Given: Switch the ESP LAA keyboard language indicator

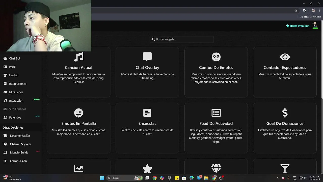Looking at the screenshot, I should (x=295, y=178).
